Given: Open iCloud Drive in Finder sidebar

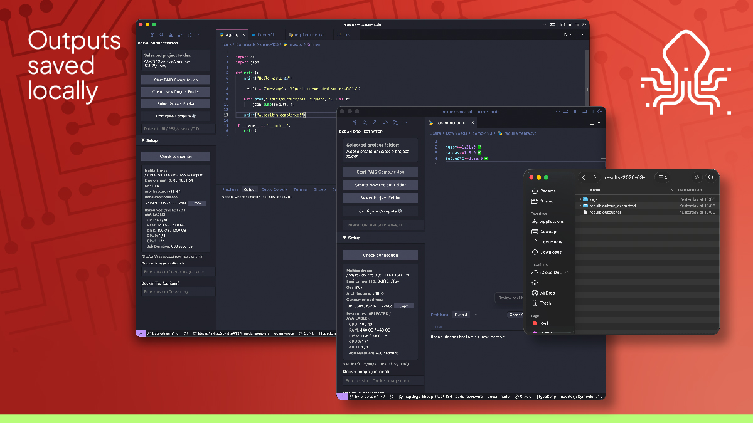Looking at the screenshot, I should point(550,273).
